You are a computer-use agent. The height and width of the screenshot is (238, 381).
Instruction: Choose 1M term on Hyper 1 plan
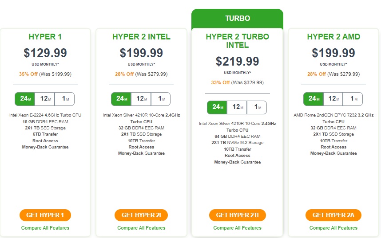coord(65,99)
